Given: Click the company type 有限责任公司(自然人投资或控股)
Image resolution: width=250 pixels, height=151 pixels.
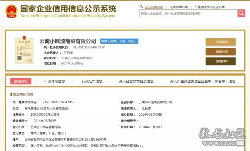Looking at the screenshot, I should coord(47,108).
